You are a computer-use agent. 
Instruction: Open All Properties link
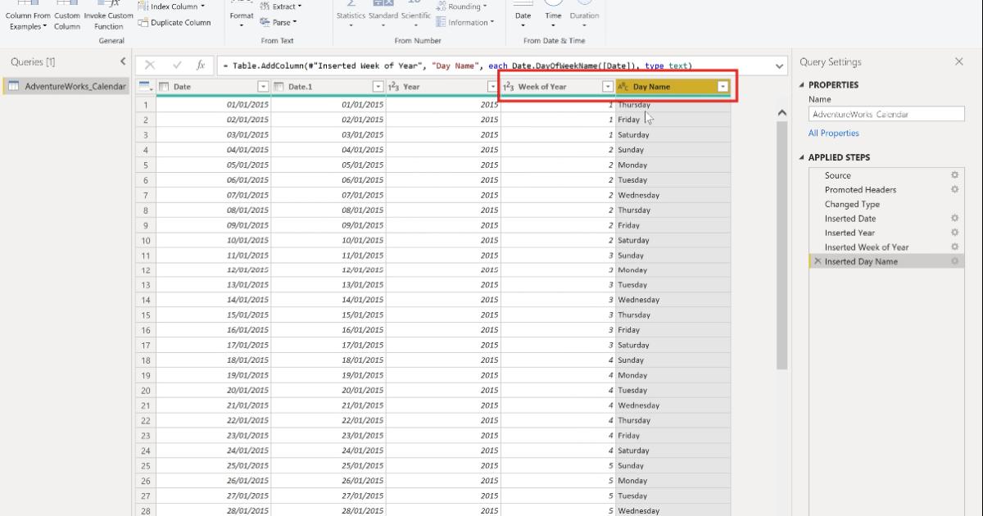[x=834, y=132]
